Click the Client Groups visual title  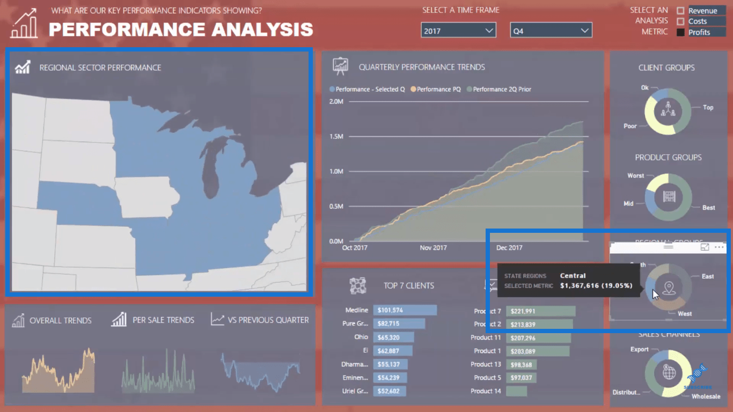pyautogui.click(x=666, y=68)
